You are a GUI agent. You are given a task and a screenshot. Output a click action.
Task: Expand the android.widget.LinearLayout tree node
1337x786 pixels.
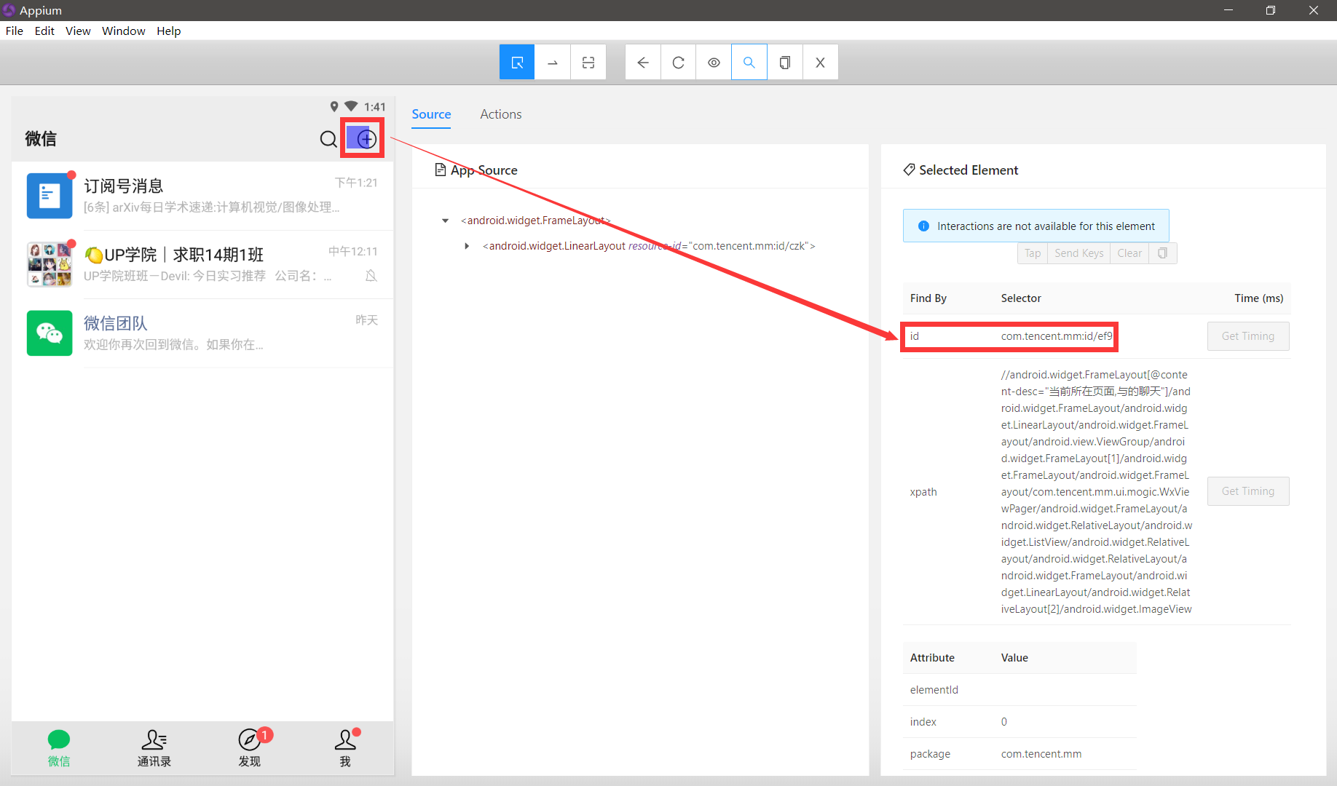click(467, 246)
